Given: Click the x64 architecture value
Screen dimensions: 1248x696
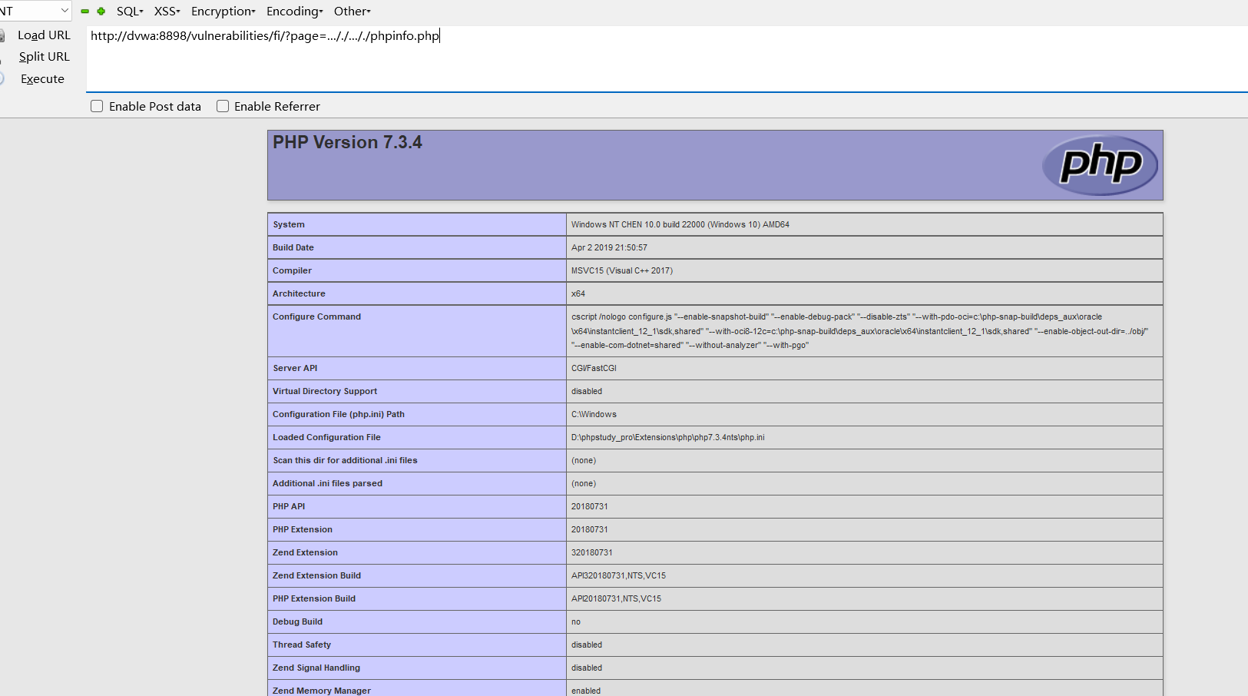Looking at the screenshot, I should tap(578, 293).
